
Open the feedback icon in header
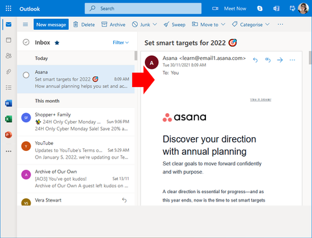tap(292, 8)
